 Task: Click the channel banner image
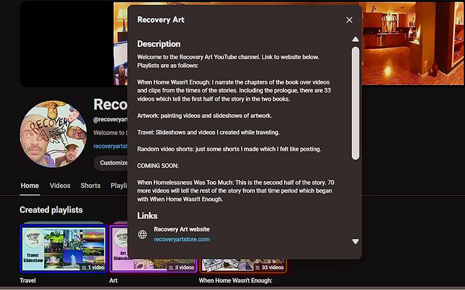[x=412, y=43]
